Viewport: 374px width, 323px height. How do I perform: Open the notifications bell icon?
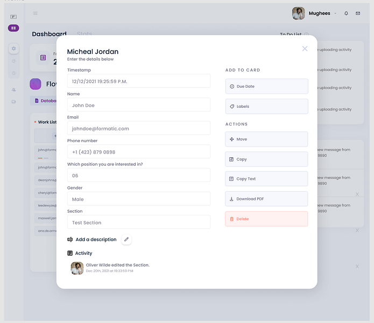pos(346,13)
